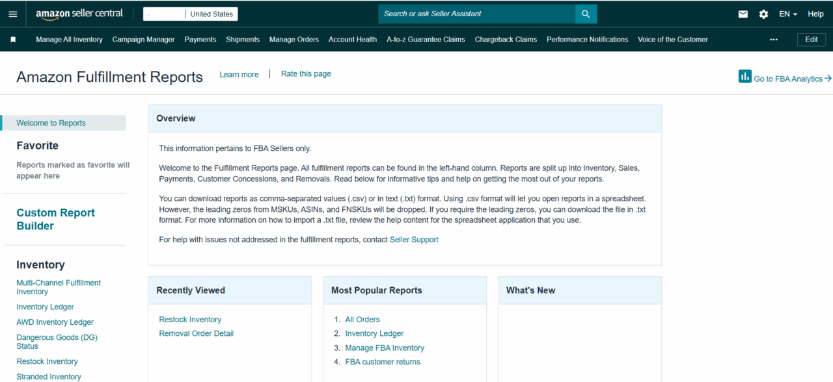
Task: Click the Seller Support link
Action: 413,240
